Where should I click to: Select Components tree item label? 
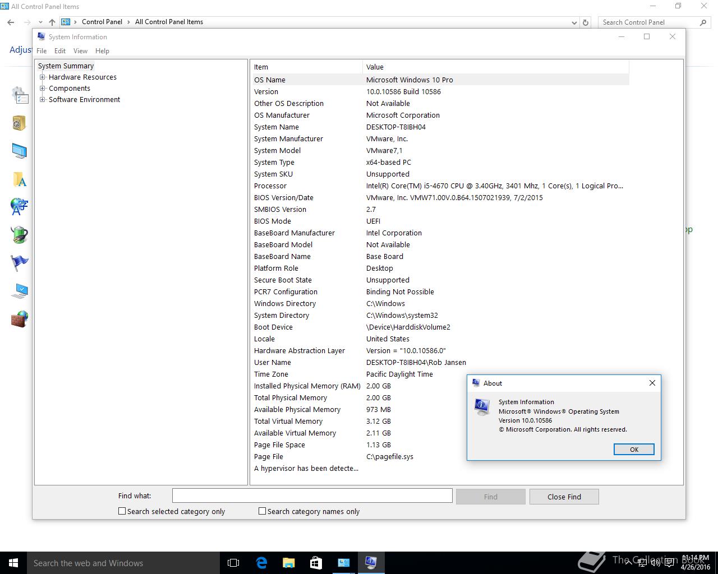(70, 89)
